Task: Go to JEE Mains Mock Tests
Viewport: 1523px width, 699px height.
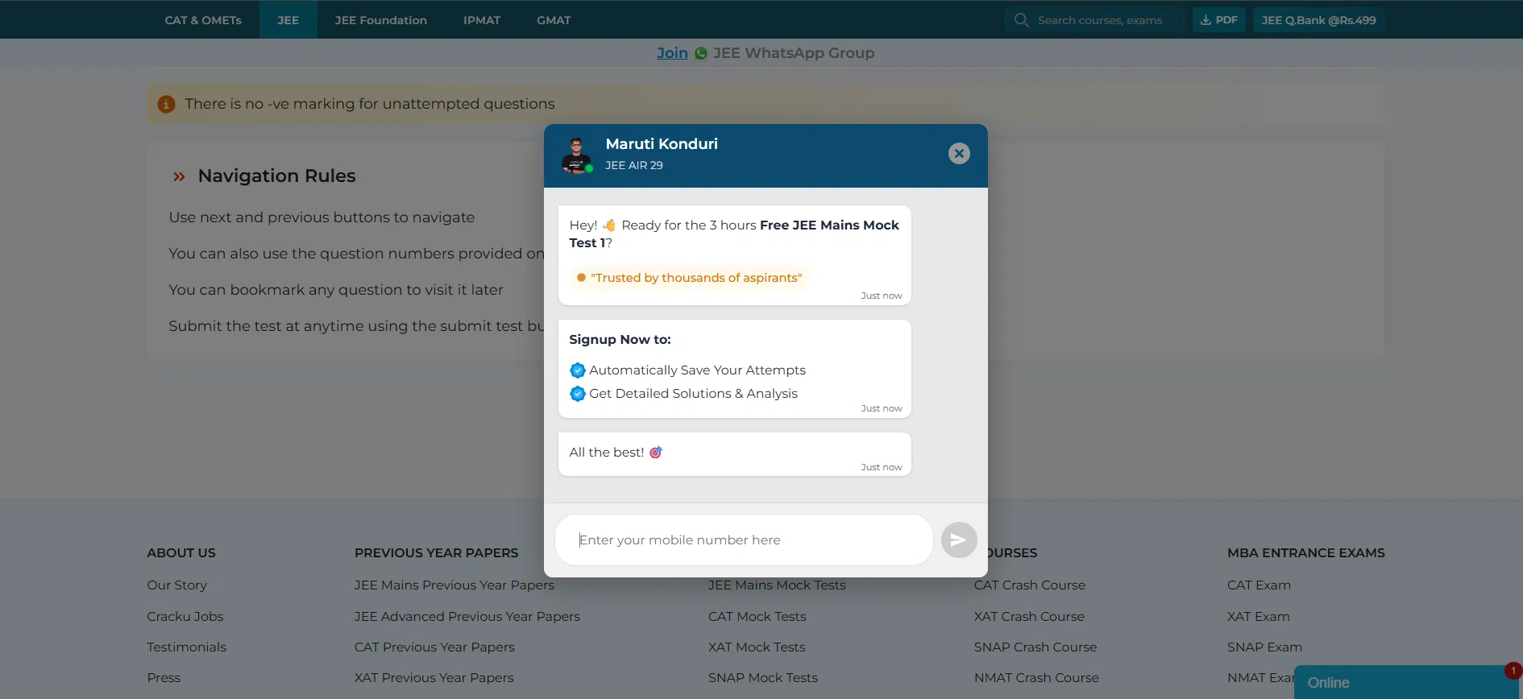Action: (777, 585)
